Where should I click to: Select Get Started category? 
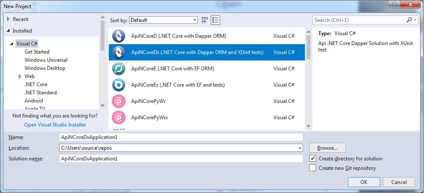click(x=37, y=52)
